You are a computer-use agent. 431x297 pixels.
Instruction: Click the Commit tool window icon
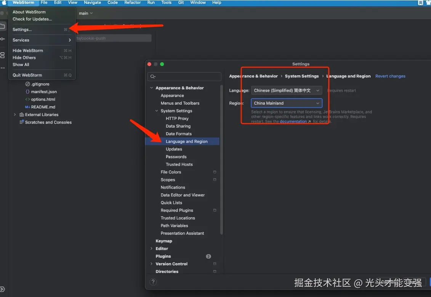click(2, 39)
